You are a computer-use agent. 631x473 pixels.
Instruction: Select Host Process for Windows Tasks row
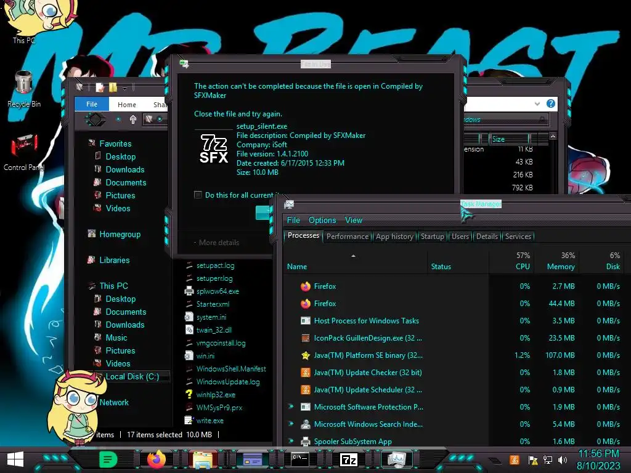click(x=455, y=320)
